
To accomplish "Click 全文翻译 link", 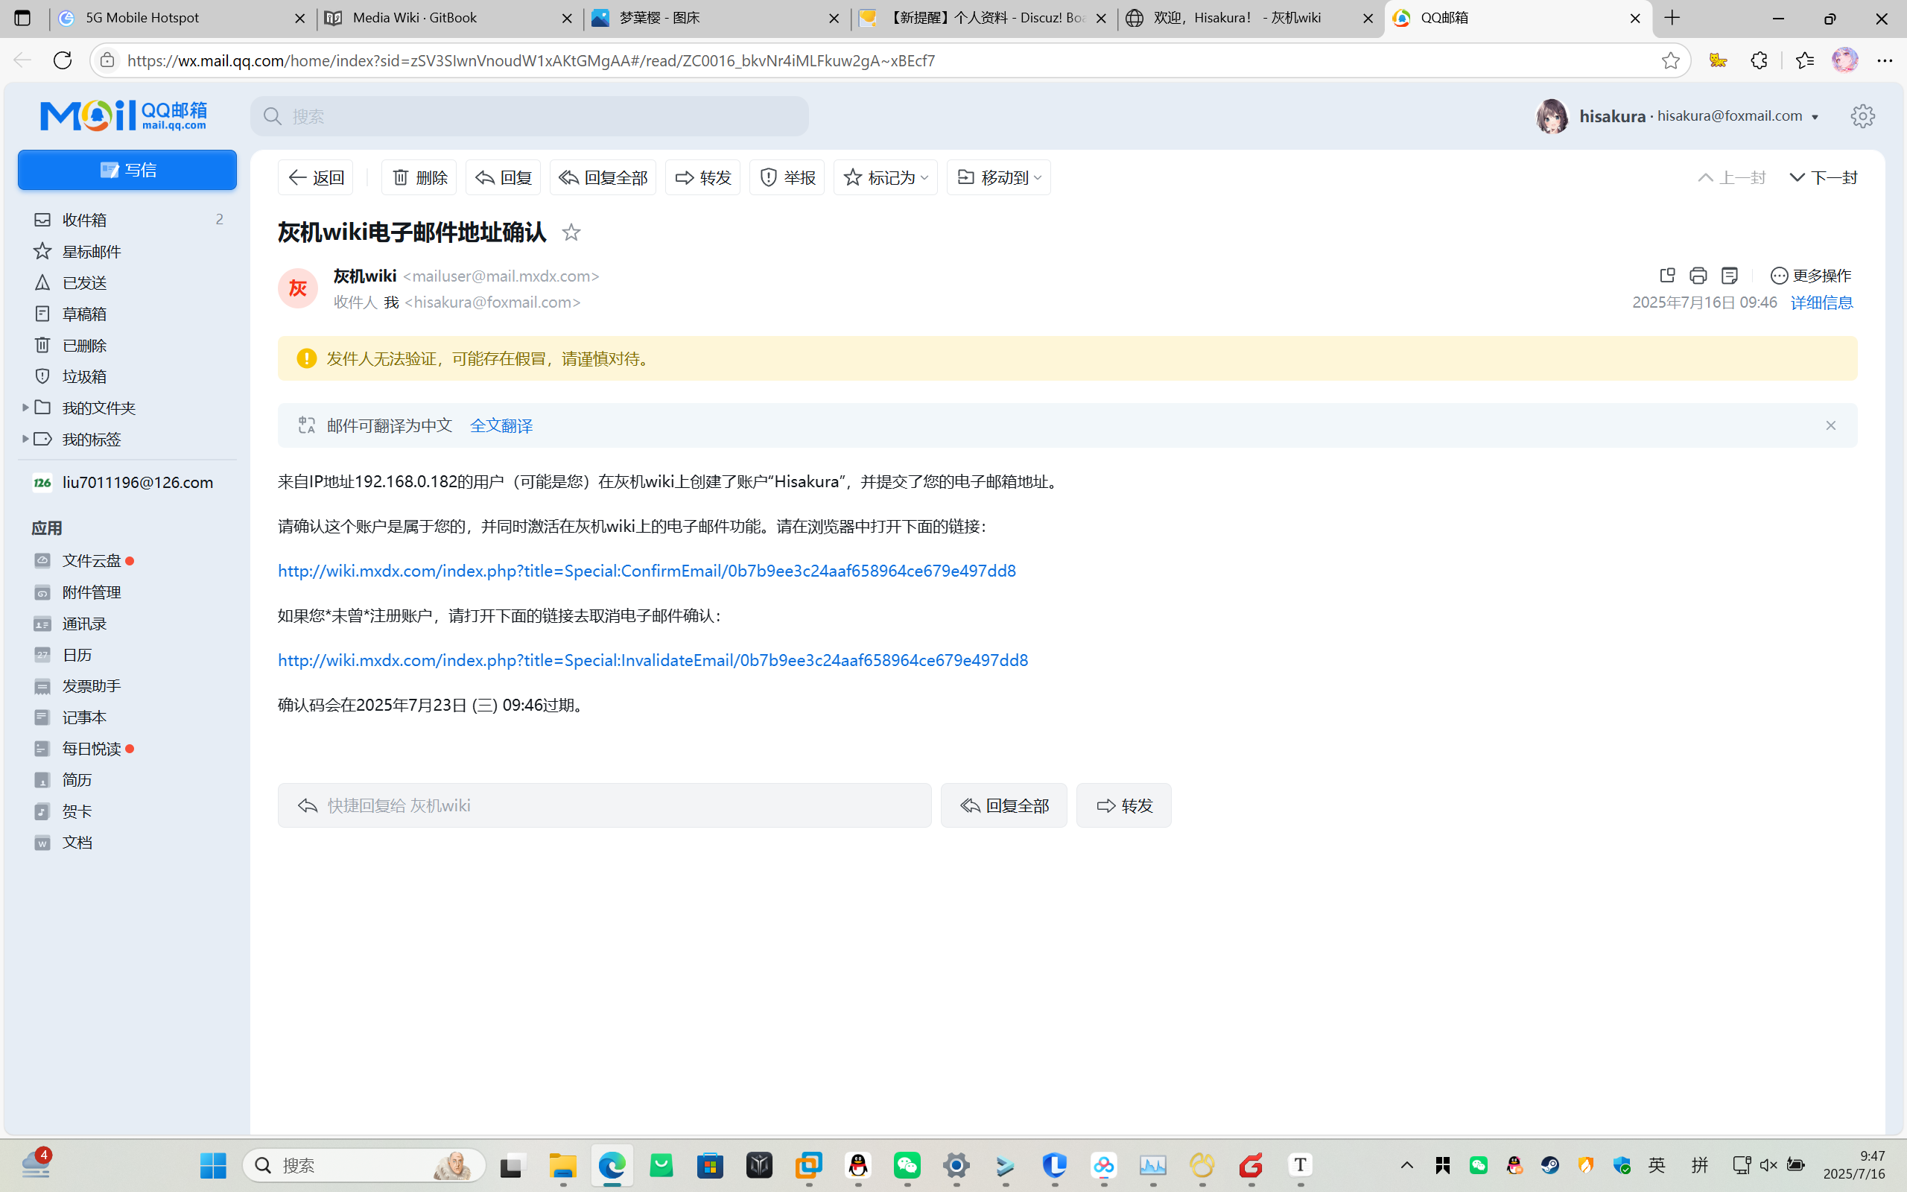I will click(x=501, y=425).
